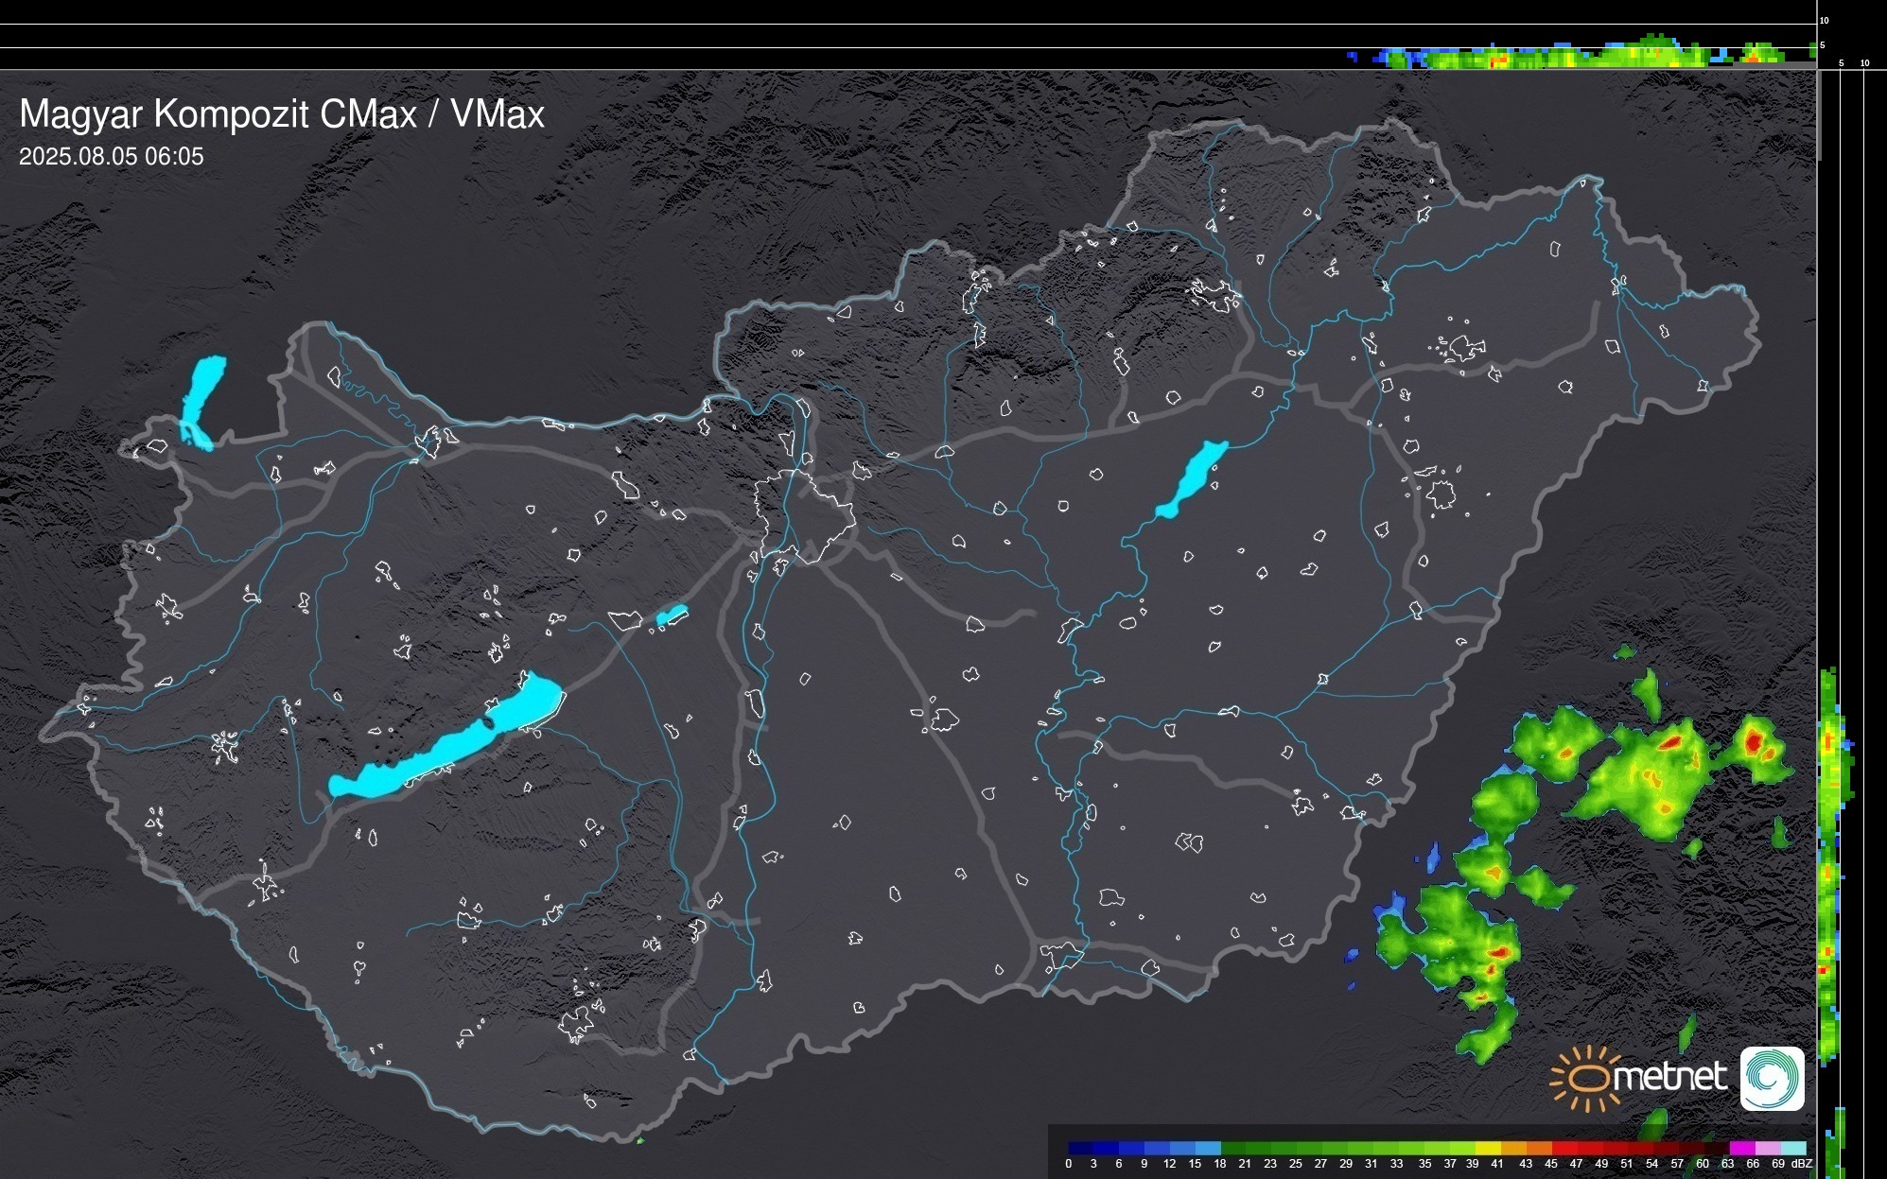Viewport: 1887px width, 1179px height.
Task: Click the 2025.08.05 06:05 timestamp
Action: pyautogui.click(x=112, y=157)
